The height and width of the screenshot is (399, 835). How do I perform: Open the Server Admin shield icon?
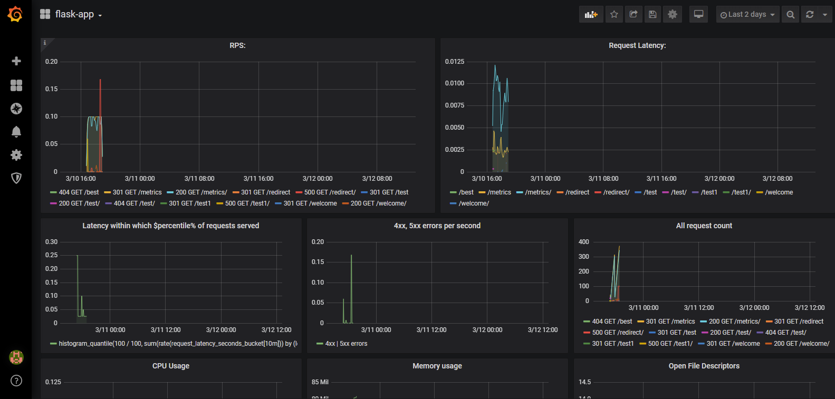pos(16,178)
